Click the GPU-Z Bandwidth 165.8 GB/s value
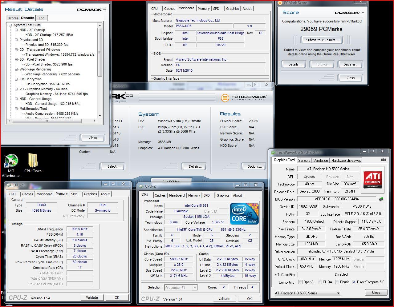This screenshot has width=394, height=307. pos(368,244)
